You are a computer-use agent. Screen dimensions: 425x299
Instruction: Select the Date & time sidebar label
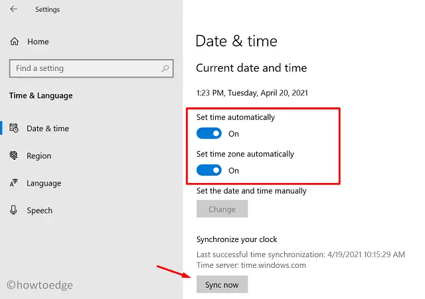pos(48,129)
